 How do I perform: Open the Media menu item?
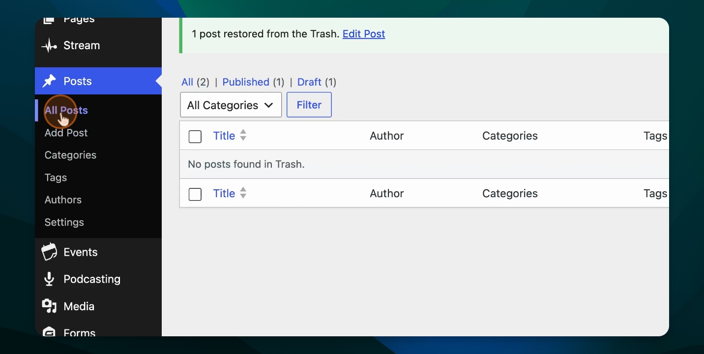[79, 306]
